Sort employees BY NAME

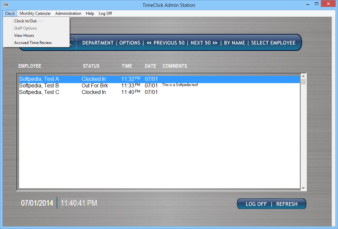tap(235, 43)
